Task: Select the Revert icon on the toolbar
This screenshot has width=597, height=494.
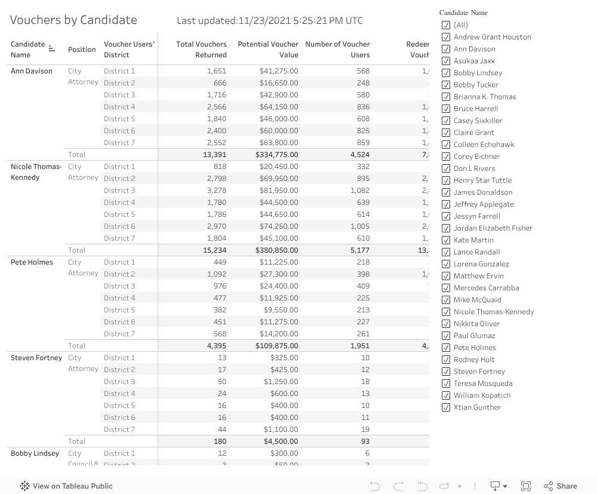Action: pyautogui.click(x=422, y=486)
